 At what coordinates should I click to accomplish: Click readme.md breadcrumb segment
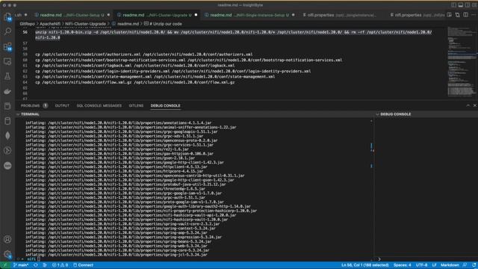[125, 24]
